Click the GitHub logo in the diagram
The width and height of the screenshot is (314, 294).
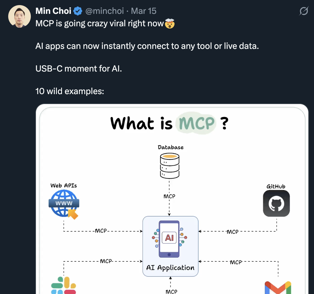(x=276, y=203)
